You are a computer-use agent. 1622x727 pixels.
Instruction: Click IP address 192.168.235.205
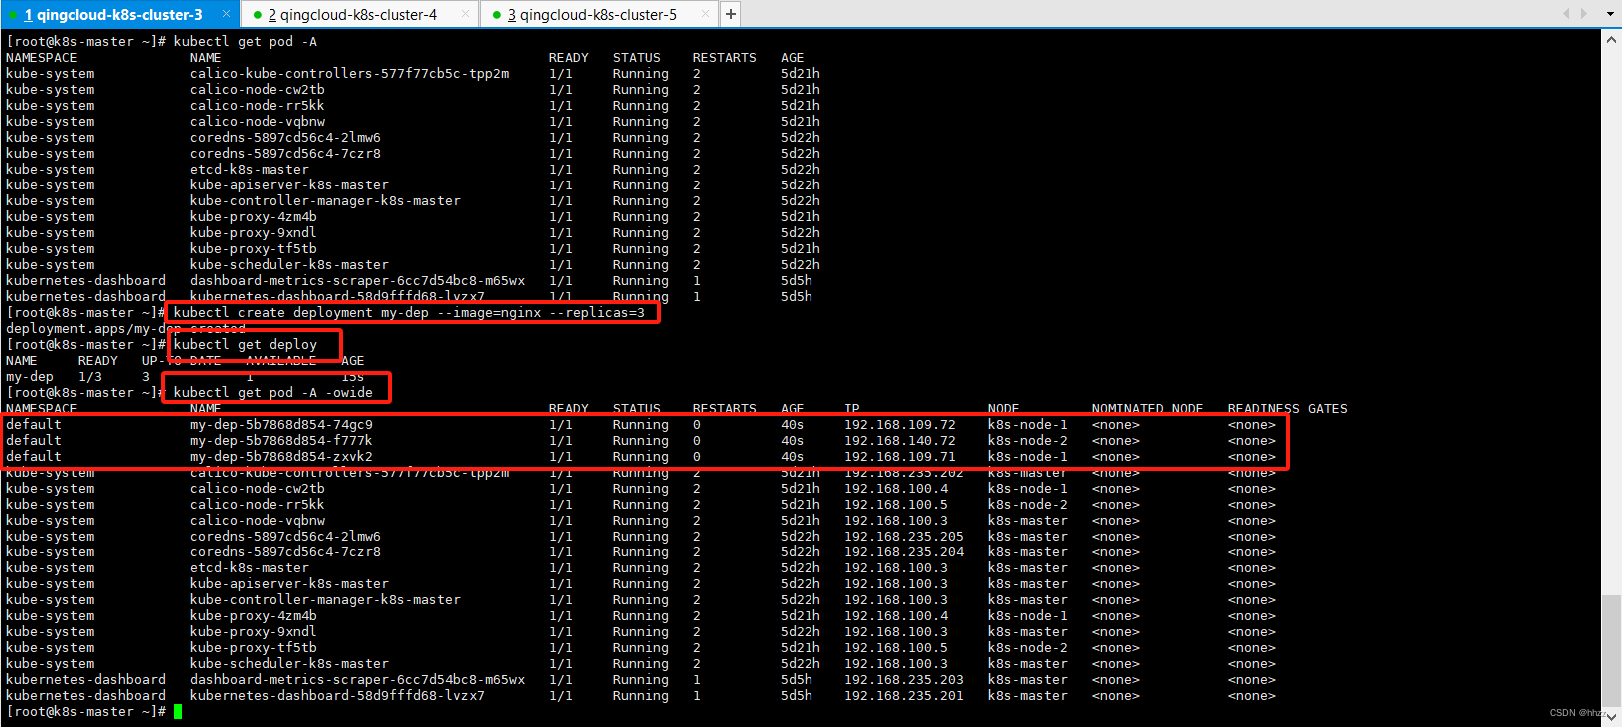coord(904,536)
